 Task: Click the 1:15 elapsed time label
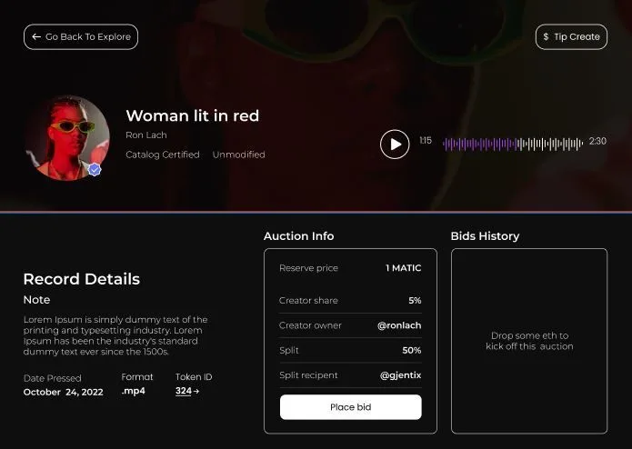point(426,141)
